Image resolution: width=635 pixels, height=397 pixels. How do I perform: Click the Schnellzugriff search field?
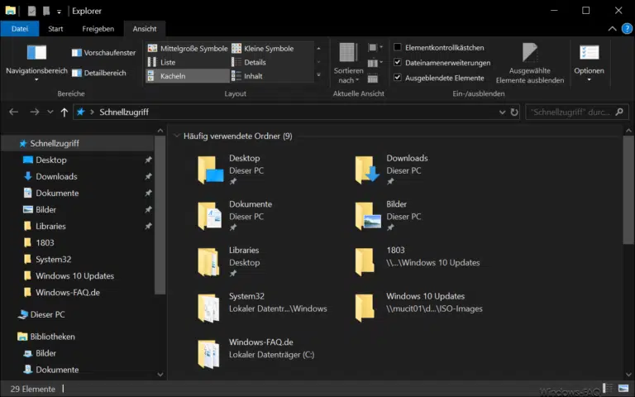point(569,112)
